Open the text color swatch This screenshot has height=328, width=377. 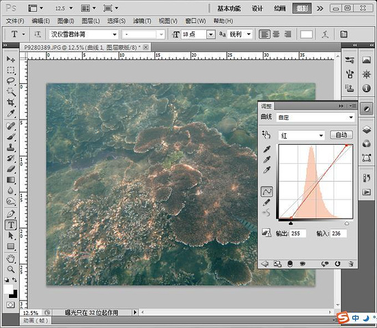(306, 34)
